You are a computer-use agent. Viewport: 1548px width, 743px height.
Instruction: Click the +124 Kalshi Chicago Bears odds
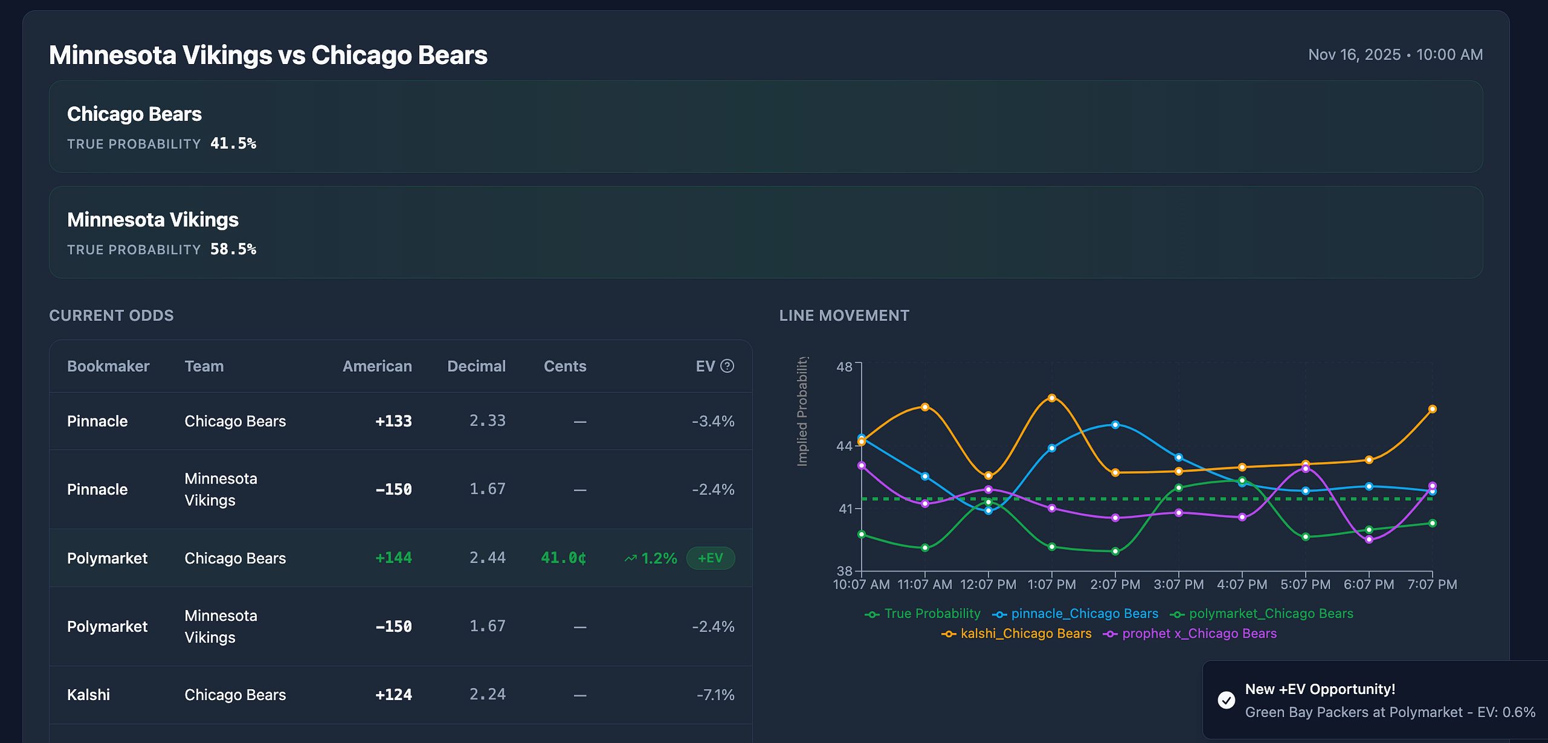[394, 695]
